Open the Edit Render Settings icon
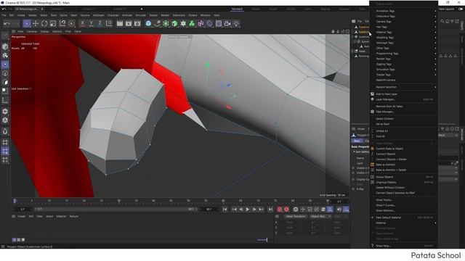 (x=137, y=23)
